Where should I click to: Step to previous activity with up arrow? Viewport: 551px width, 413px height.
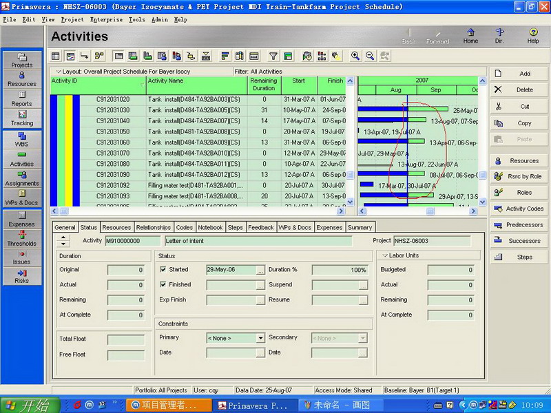coord(63,237)
